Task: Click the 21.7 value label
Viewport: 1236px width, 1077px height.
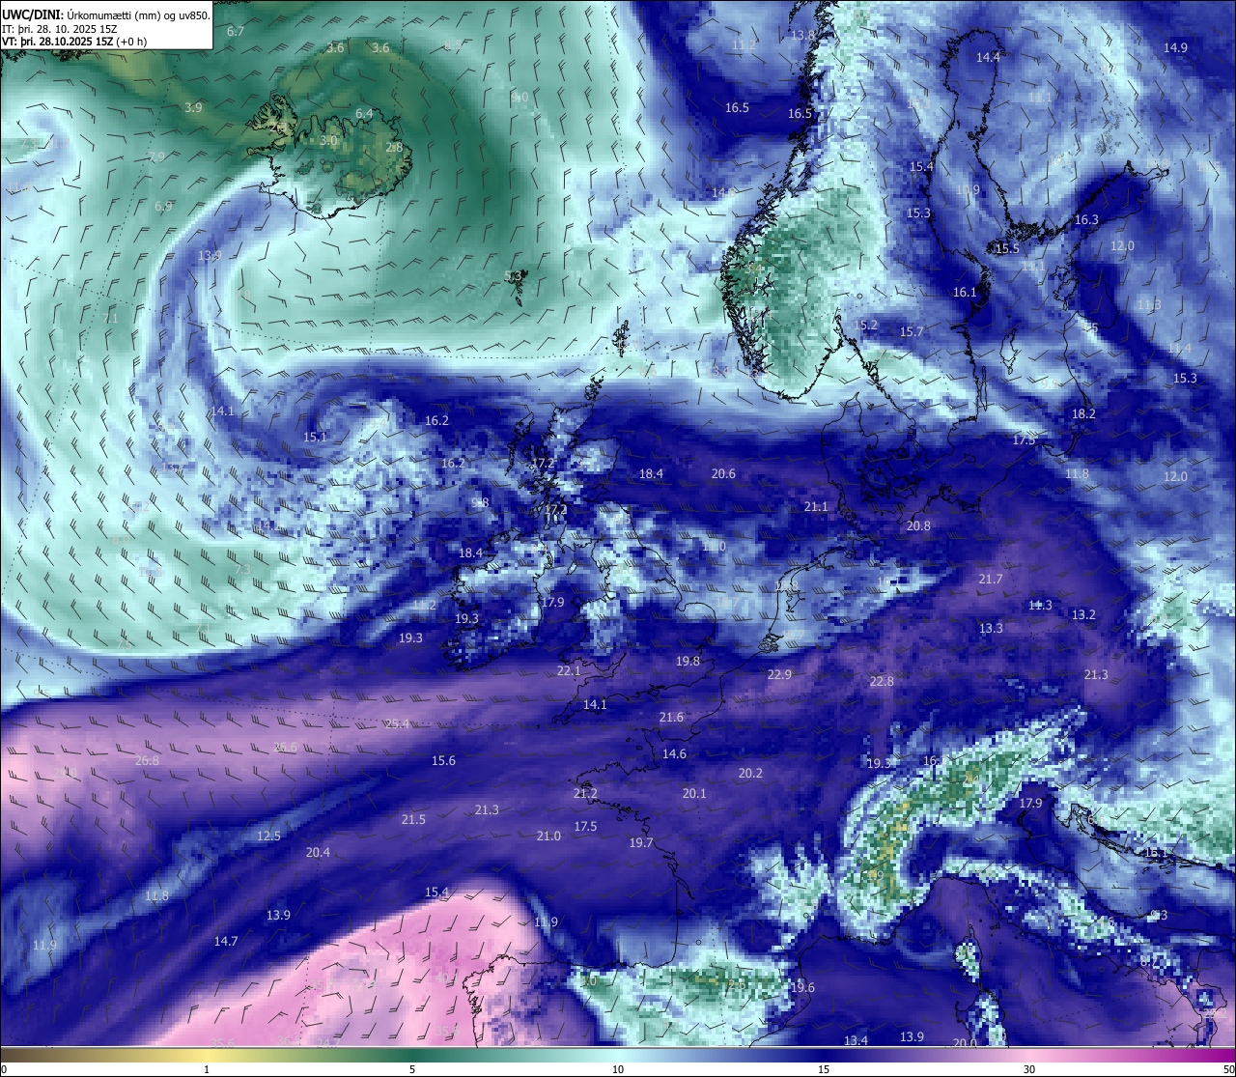Action: pos(991,580)
